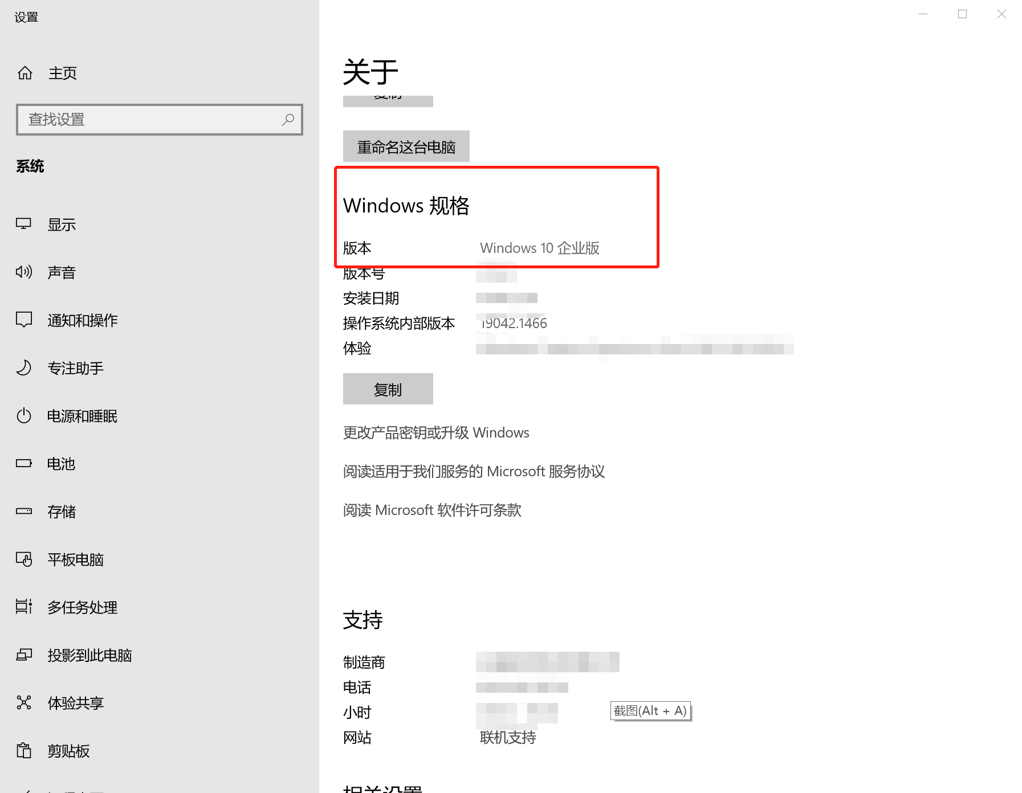
Task: Click the 剪贴板 clipboard icon
Action: tap(23, 750)
